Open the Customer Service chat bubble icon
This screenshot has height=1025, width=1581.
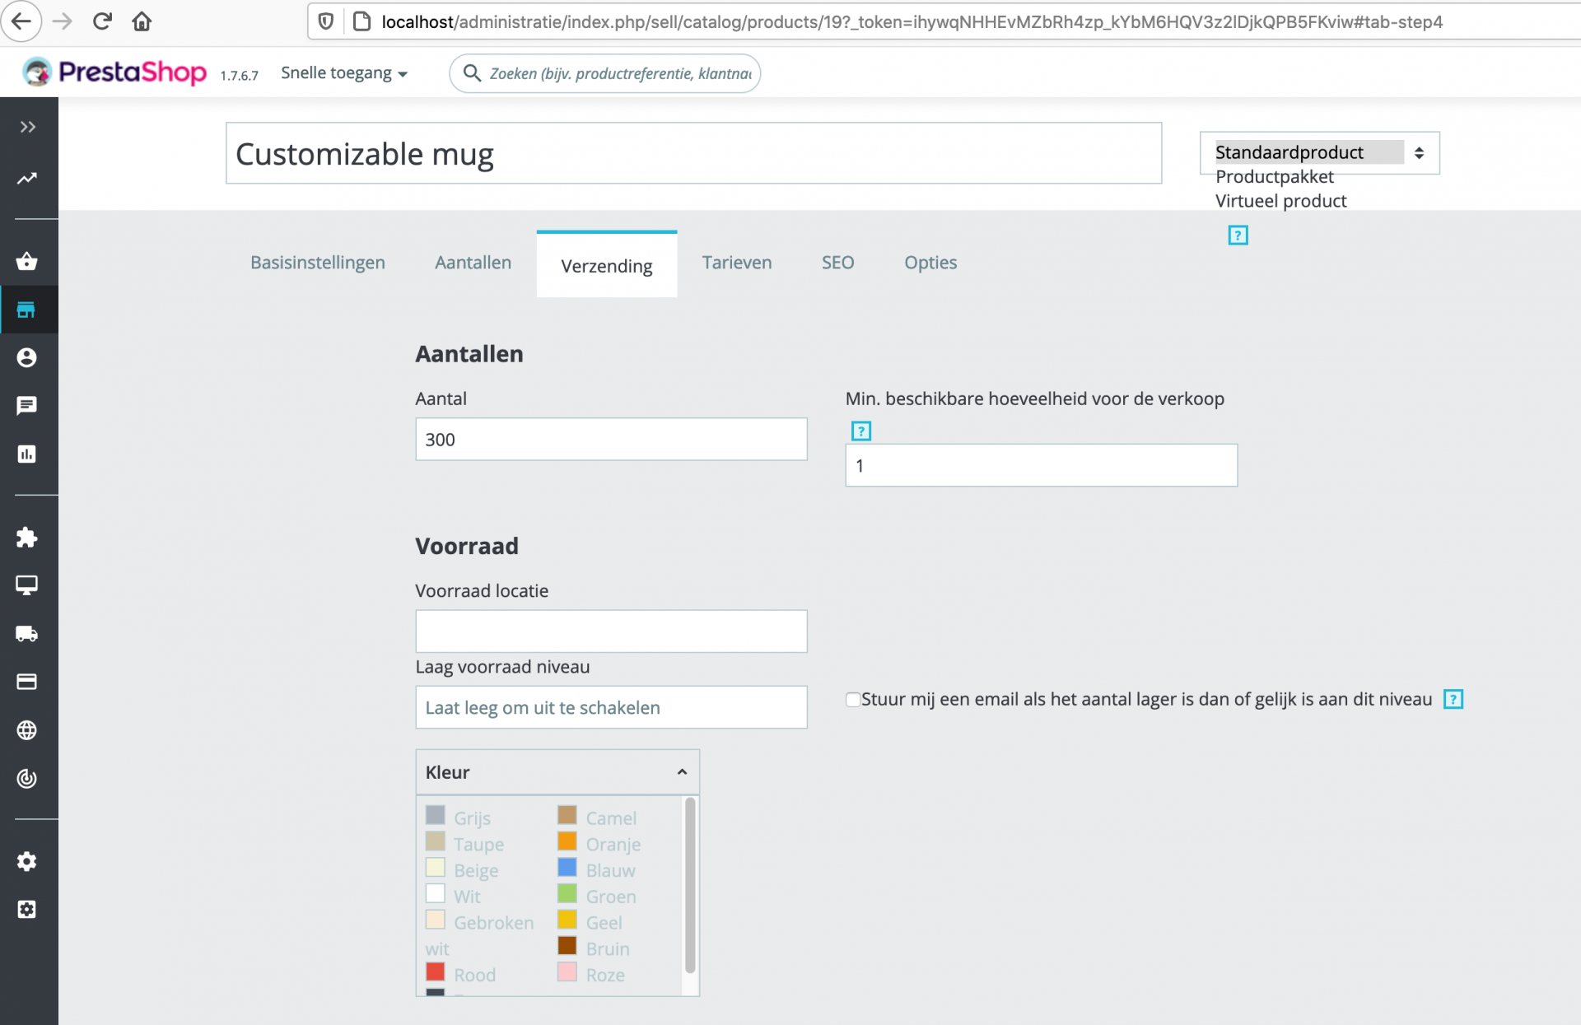(x=26, y=405)
